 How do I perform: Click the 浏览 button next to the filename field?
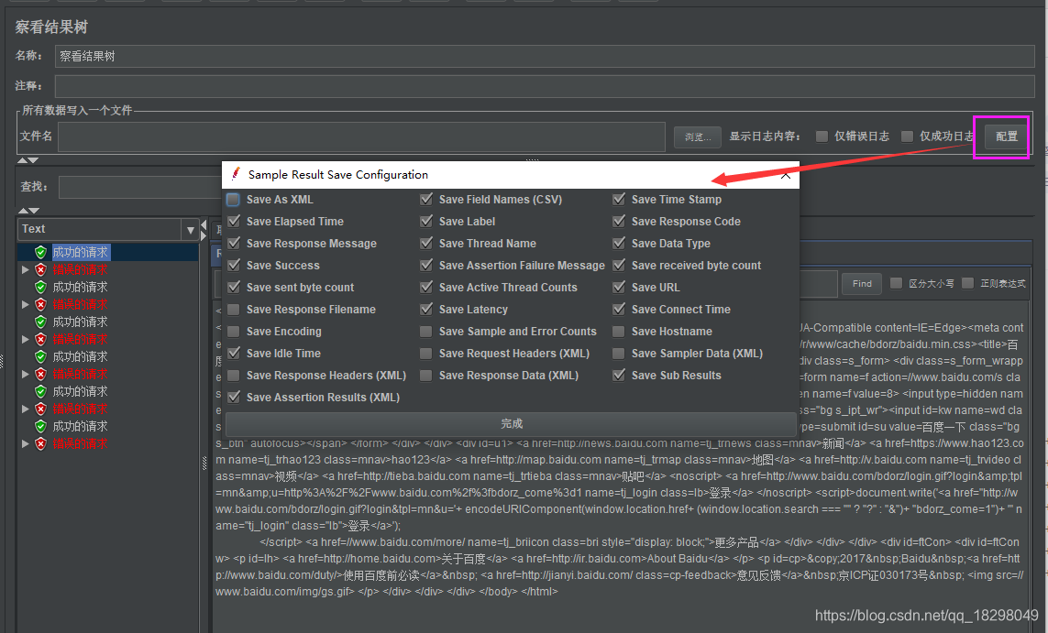point(698,136)
